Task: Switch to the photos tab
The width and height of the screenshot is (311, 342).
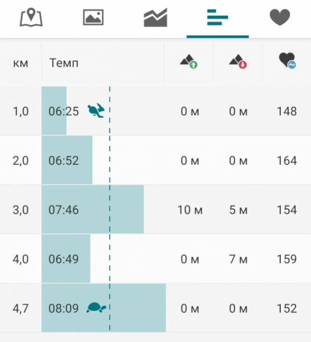Action: pyautogui.click(x=93, y=18)
